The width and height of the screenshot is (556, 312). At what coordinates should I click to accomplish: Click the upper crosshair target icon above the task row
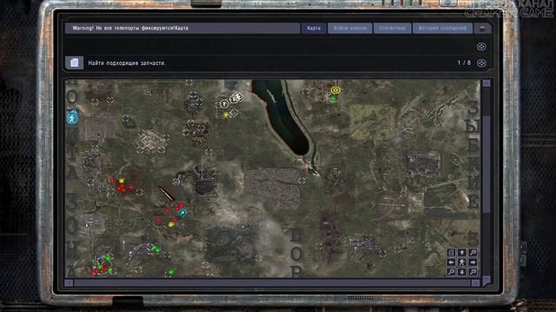pyautogui.click(x=481, y=46)
